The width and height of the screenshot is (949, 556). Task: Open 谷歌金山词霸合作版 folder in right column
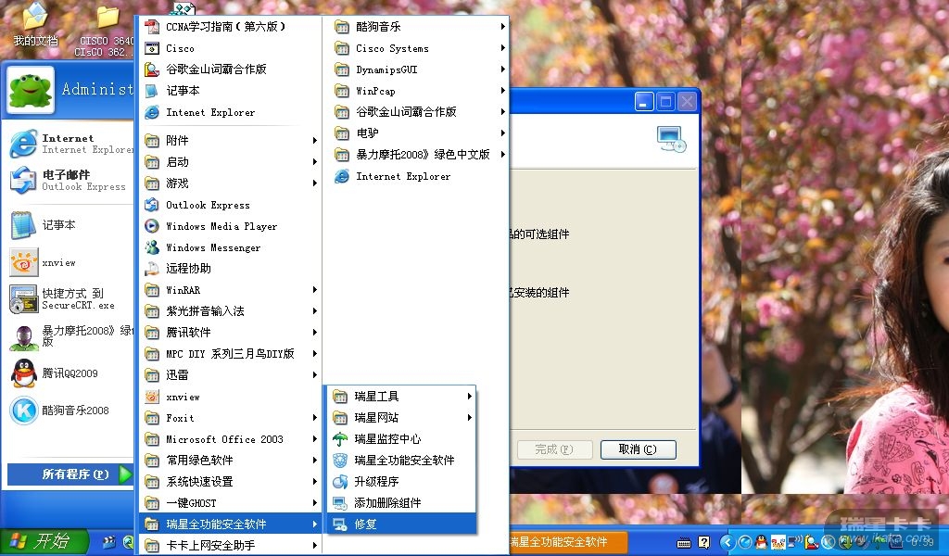pos(418,112)
